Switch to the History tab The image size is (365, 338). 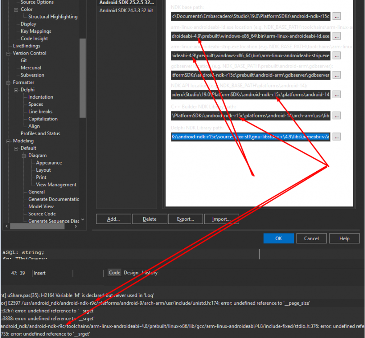(x=150, y=273)
